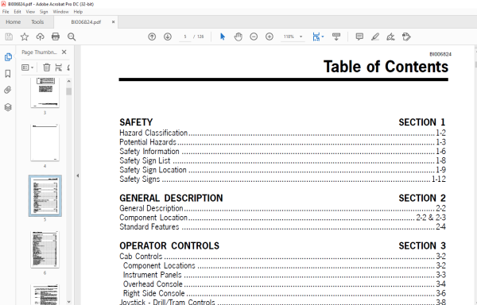Open the Bookmarks panel in the sidebar
The height and width of the screenshot is (305, 477).
click(x=8, y=74)
